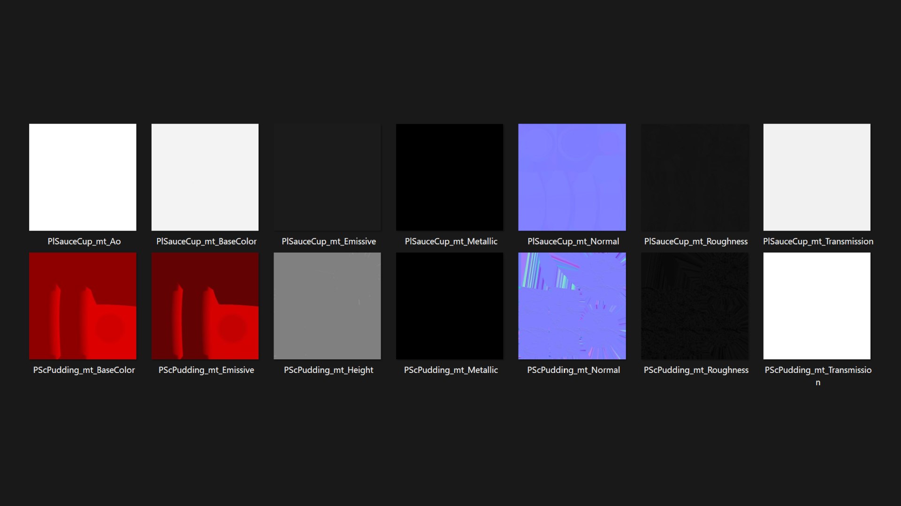The height and width of the screenshot is (506, 901).
Task: Select the white PScPudding_mt_Transmission thumbnail
Action: pos(817,306)
